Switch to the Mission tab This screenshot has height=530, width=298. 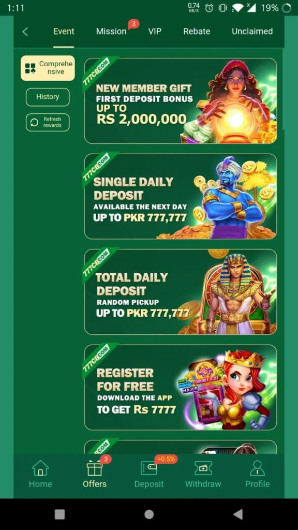tap(111, 32)
